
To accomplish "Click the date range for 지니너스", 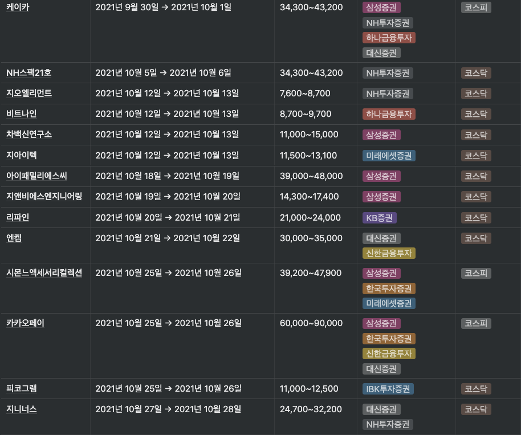I will (168, 409).
